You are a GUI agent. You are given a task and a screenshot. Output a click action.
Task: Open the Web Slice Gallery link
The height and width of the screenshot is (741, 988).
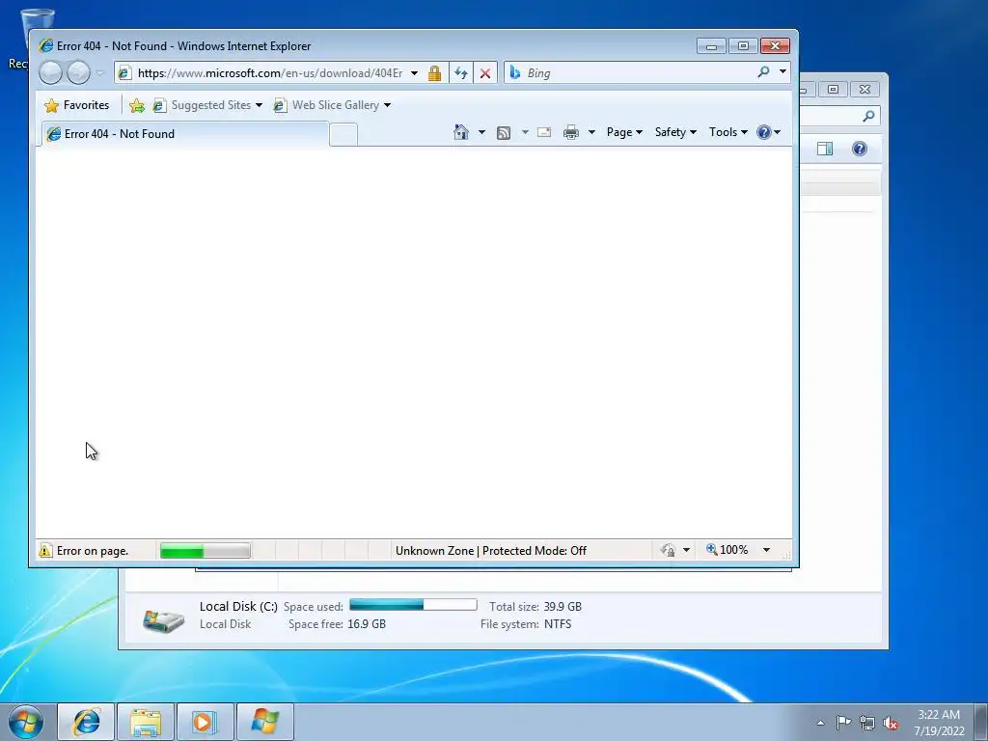tap(332, 105)
